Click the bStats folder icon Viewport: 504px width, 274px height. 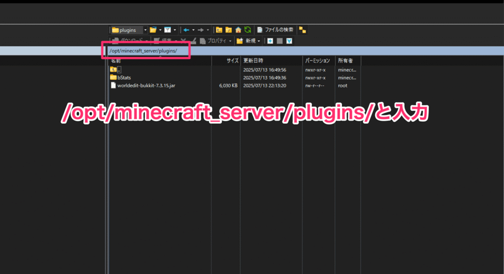[113, 77]
